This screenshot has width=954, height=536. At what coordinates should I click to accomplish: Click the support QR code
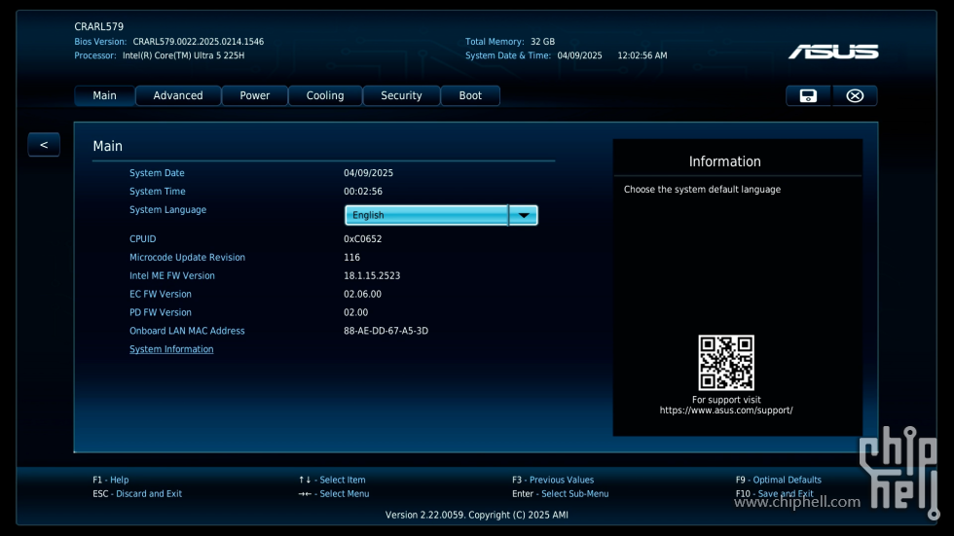coord(726,362)
